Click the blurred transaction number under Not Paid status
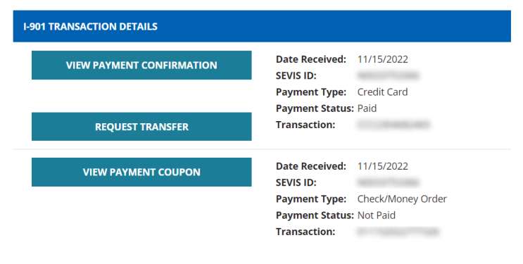 [x=398, y=232]
